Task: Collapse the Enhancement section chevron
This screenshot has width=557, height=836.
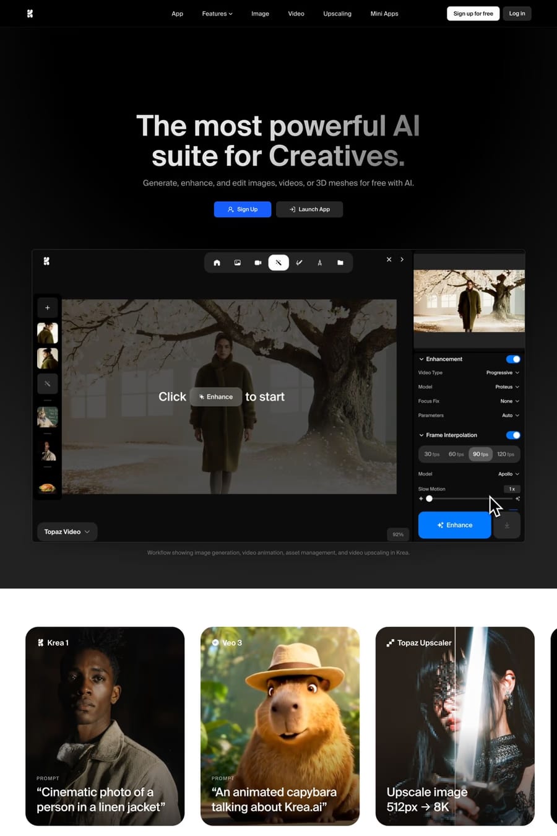Action: (421, 359)
